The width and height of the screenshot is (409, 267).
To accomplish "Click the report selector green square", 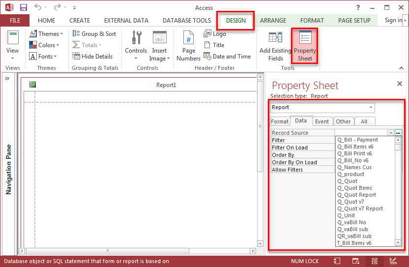I will pos(32,84).
